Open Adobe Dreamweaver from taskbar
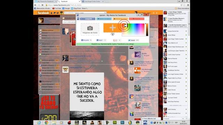223x125 pixels. [x=115, y=123]
